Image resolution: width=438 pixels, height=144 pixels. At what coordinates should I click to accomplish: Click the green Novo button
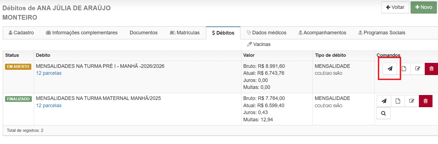coord(424,7)
